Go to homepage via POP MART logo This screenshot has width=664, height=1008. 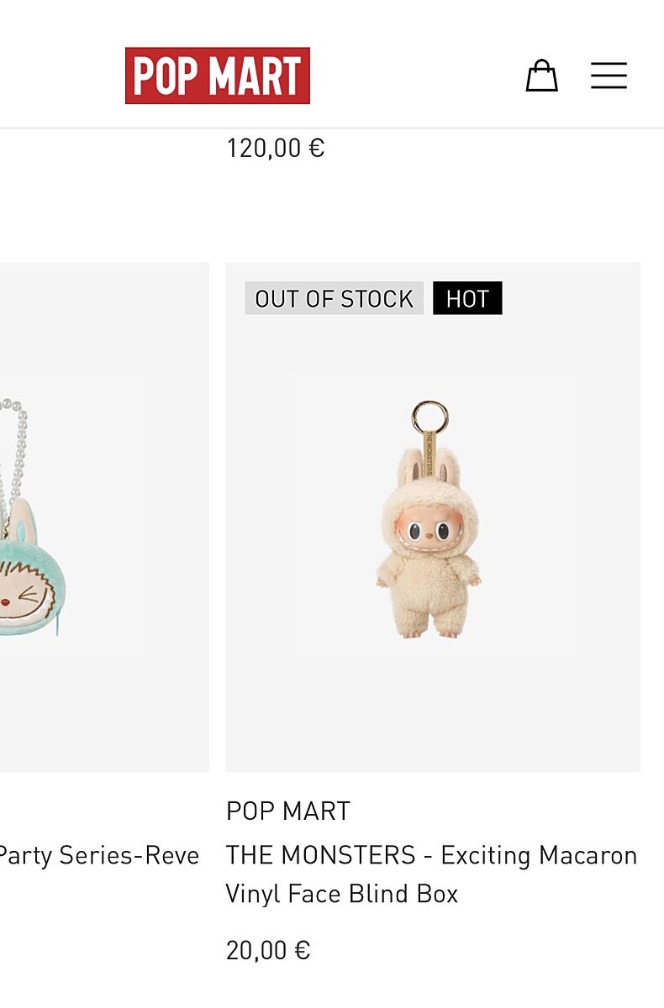[x=218, y=76]
